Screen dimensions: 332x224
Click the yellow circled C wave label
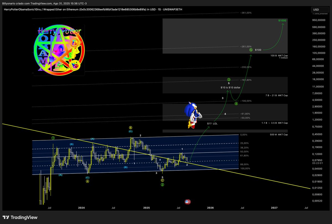point(162,181)
